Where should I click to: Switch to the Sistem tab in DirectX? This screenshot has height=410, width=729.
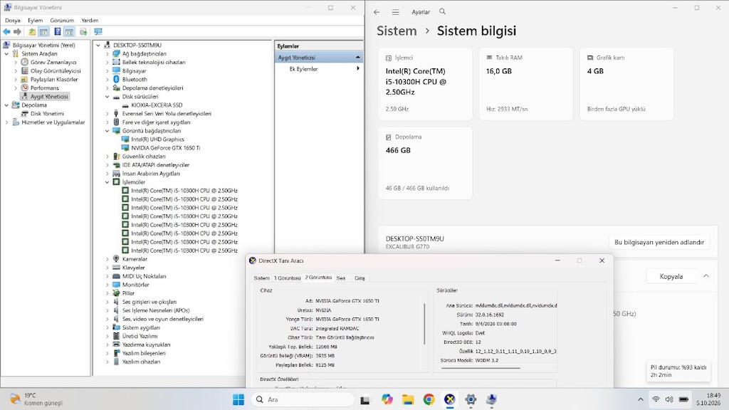[261, 278]
